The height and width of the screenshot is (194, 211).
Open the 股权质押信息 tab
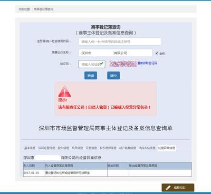click(108, 148)
